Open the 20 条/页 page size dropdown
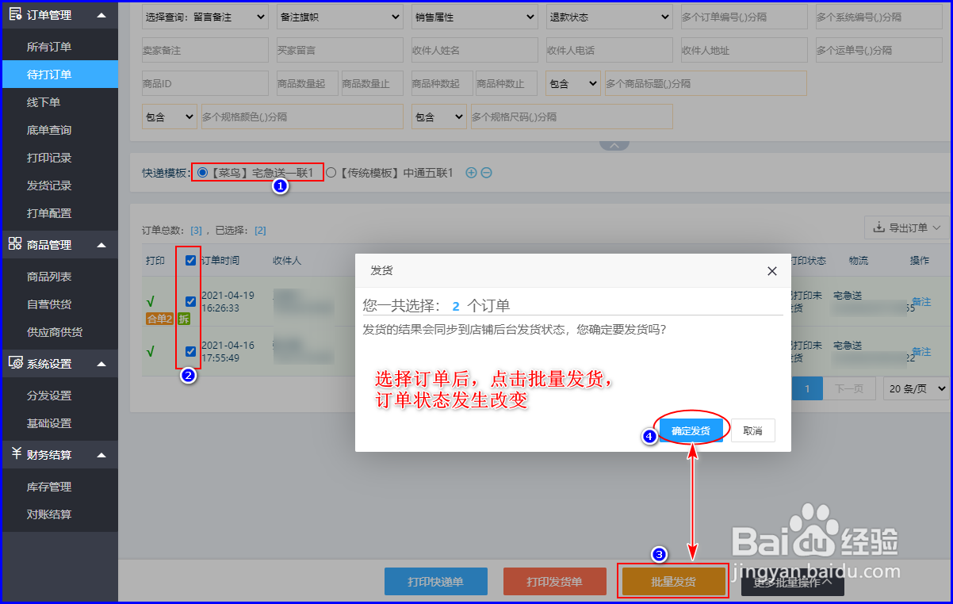The image size is (953, 604). click(x=915, y=388)
